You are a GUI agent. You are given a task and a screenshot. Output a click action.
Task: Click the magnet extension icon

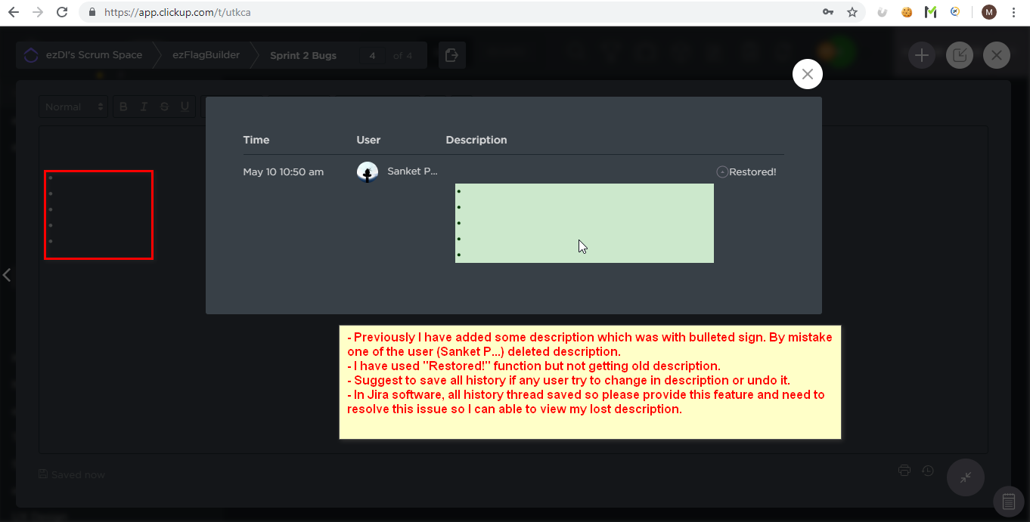(882, 12)
